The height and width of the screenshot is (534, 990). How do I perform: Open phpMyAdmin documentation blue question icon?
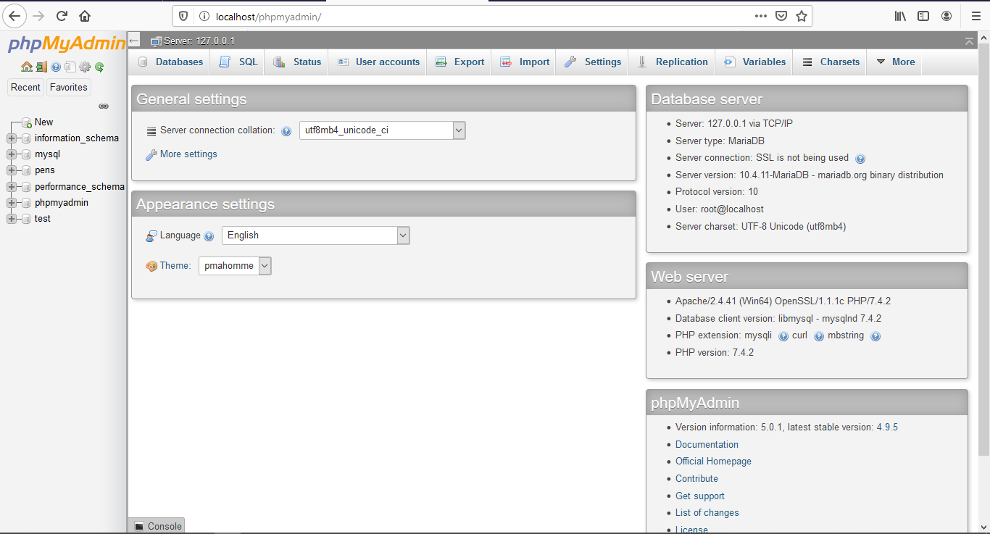[x=56, y=67]
